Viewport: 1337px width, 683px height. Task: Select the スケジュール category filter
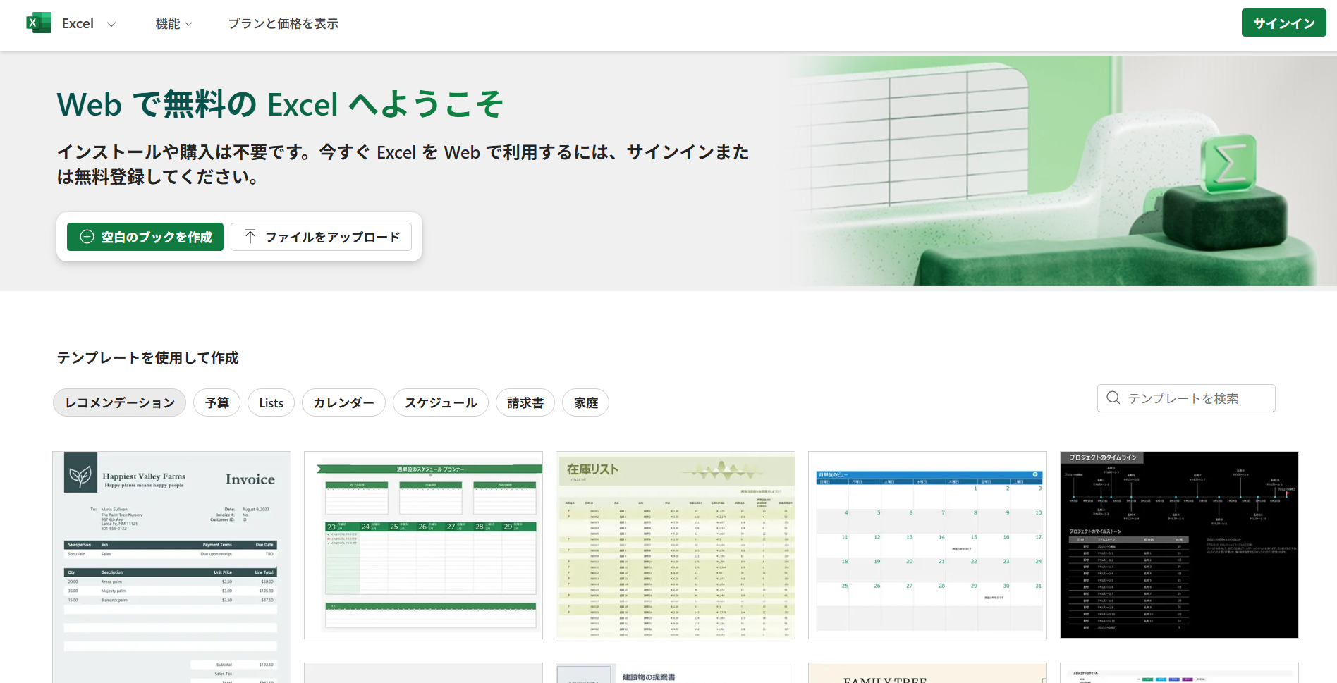[441, 403]
